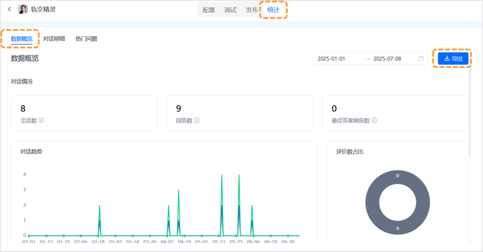Select the 数据概览 sub-tab

click(22, 39)
